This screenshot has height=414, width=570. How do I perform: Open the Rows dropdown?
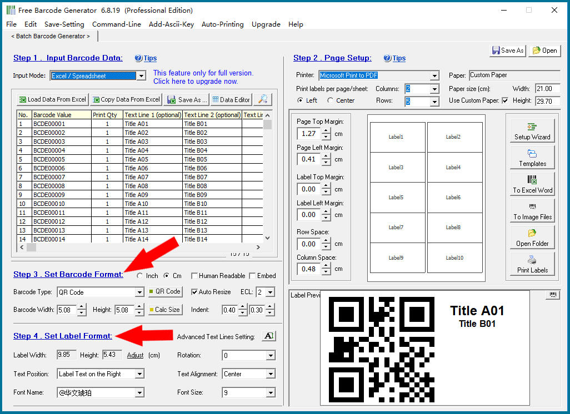434,102
